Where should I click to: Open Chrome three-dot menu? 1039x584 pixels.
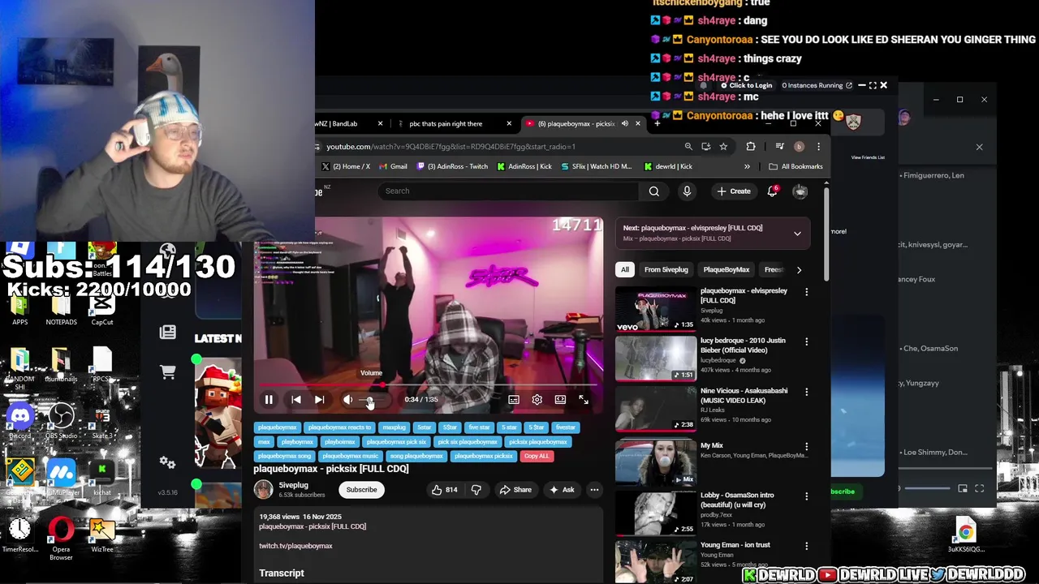coord(818,147)
